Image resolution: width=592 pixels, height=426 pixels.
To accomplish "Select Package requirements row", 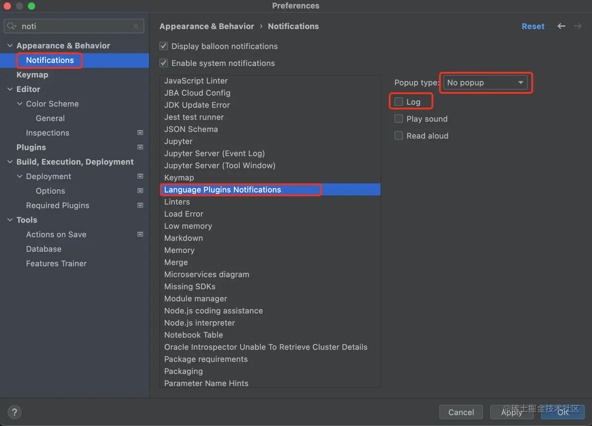I will [270, 359].
